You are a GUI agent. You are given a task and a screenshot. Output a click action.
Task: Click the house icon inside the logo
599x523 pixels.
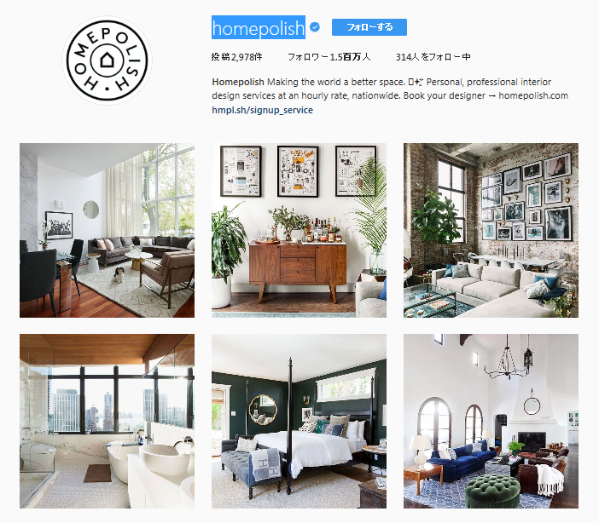pyautogui.click(x=107, y=60)
